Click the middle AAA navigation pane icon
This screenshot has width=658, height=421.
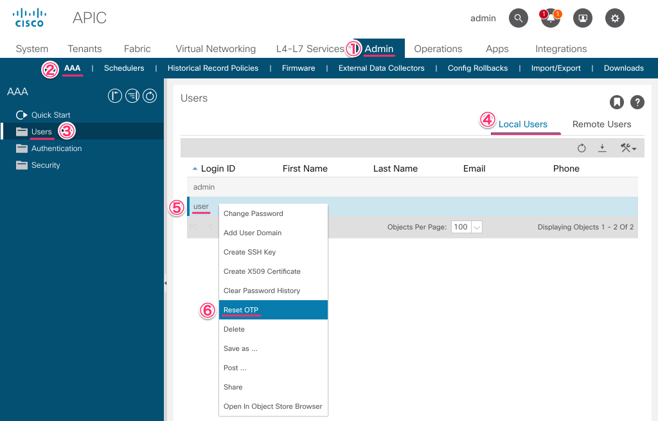(x=132, y=96)
